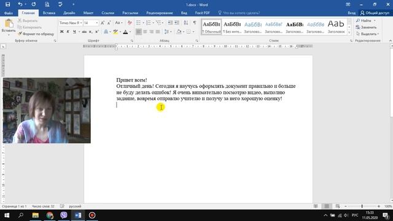
Task: Click the Paste (Вставить) clipboard icon
Action: (9, 23)
